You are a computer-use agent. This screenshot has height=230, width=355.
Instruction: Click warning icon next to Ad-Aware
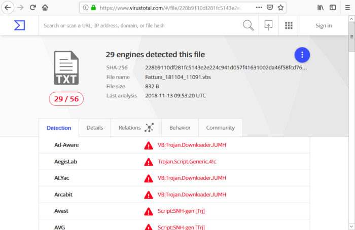(149, 145)
